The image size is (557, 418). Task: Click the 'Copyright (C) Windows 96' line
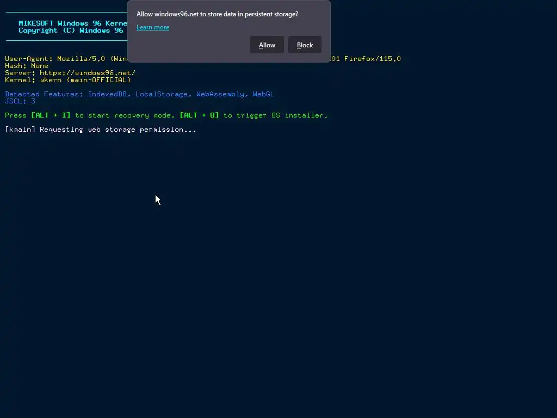pyautogui.click(x=71, y=30)
